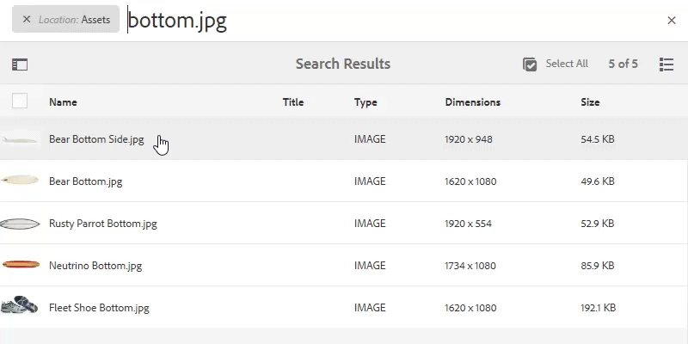
Task: Click the Rusty Parrot Bottom.jpg thumbnail
Action: 20,224
